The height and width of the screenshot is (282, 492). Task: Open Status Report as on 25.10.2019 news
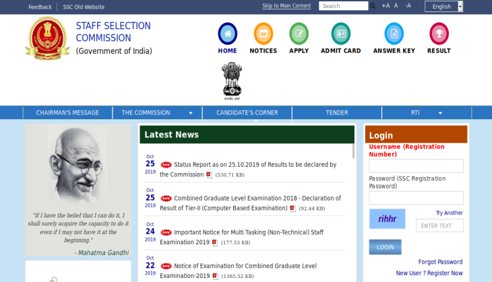click(248, 170)
